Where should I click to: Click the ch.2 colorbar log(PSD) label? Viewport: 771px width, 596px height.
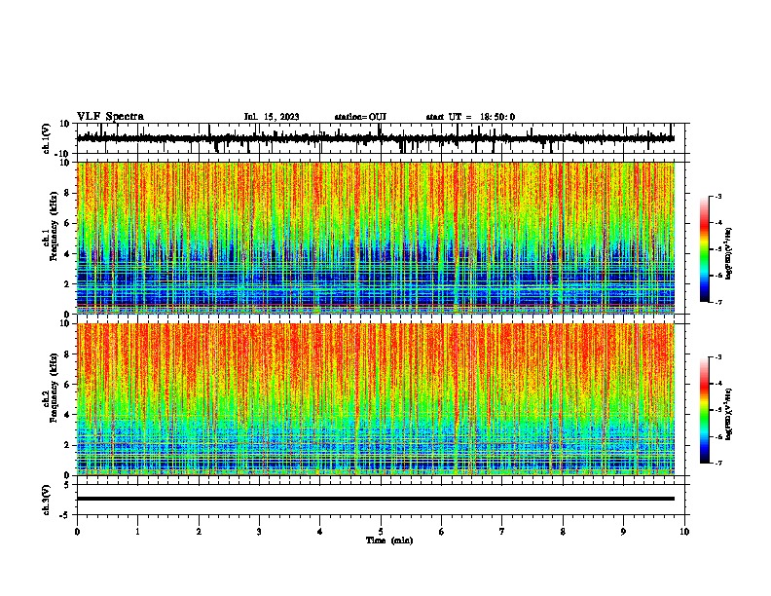[728, 415]
